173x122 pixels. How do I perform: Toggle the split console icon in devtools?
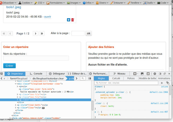pyautogui.click(x=142, y=74)
